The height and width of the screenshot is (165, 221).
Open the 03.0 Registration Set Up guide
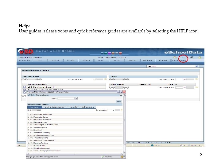pos(39,117)
